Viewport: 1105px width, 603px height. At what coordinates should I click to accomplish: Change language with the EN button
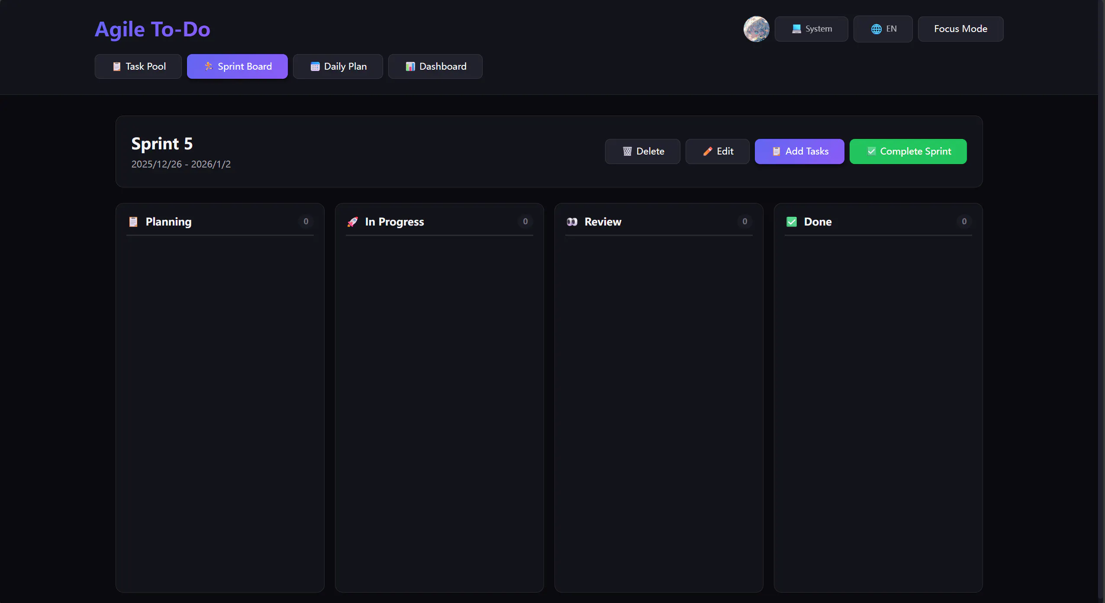tap(883, 29)
